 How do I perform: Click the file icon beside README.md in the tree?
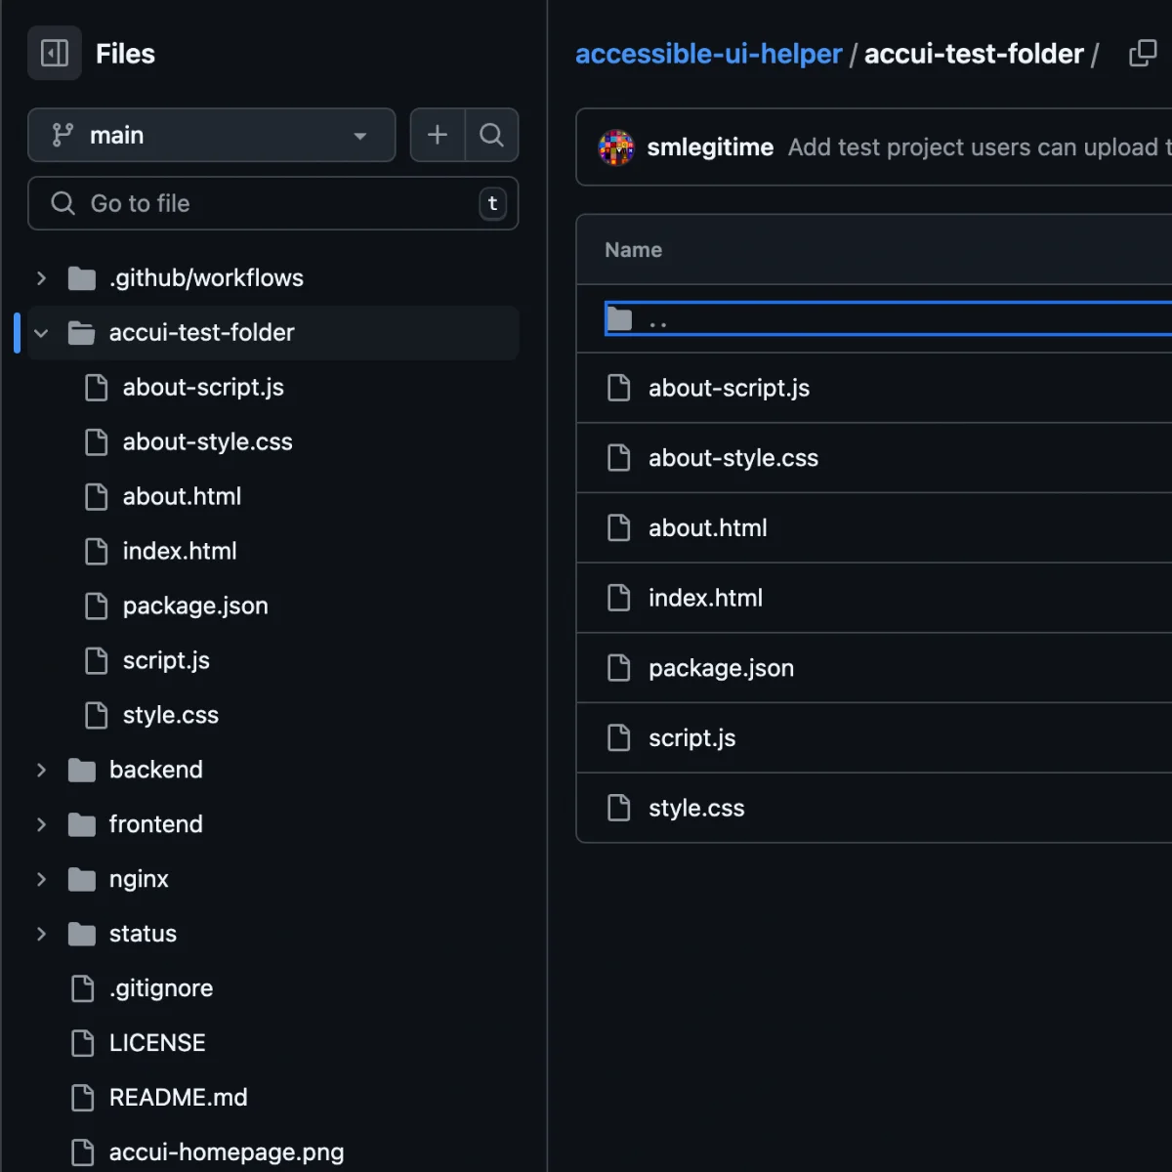point(83,1098)
